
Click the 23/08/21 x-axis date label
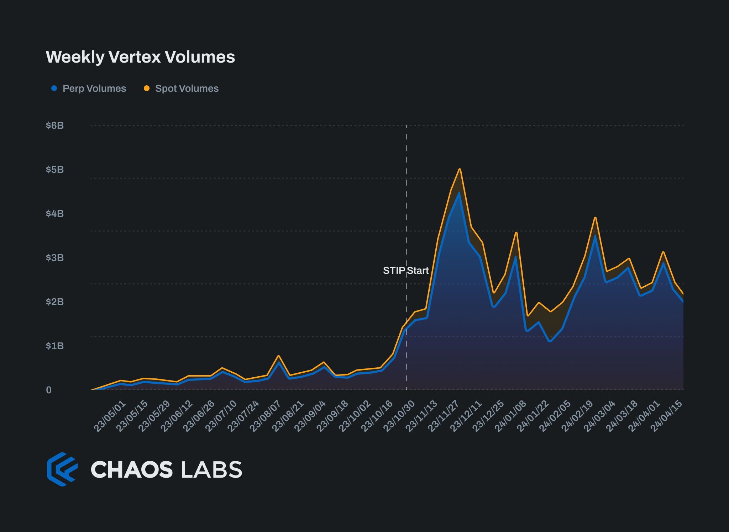click(288, 416)
